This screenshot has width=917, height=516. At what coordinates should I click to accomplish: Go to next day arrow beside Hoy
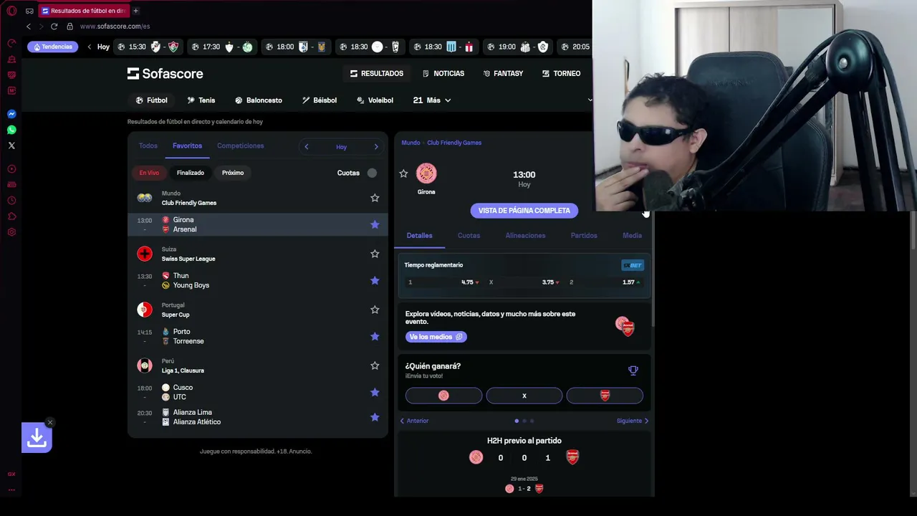376,147
